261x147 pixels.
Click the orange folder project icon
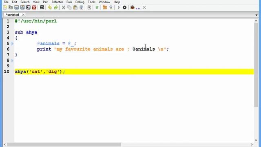point(105,7)
